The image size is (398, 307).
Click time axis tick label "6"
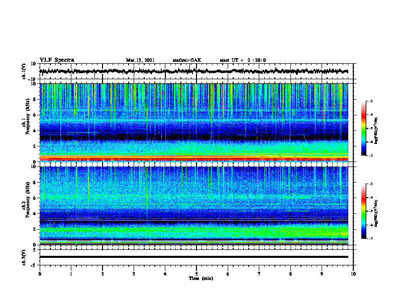(x=228, y=274)
